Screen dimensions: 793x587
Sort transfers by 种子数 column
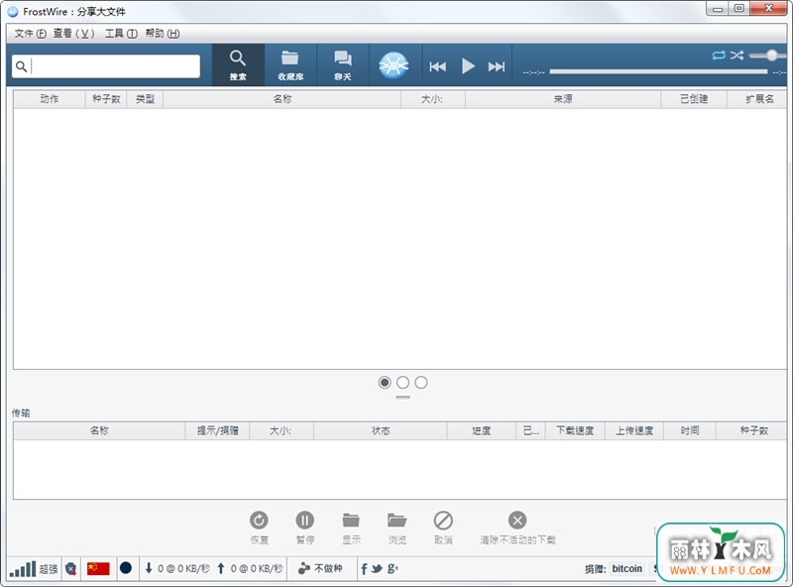[x=753, y=430]
